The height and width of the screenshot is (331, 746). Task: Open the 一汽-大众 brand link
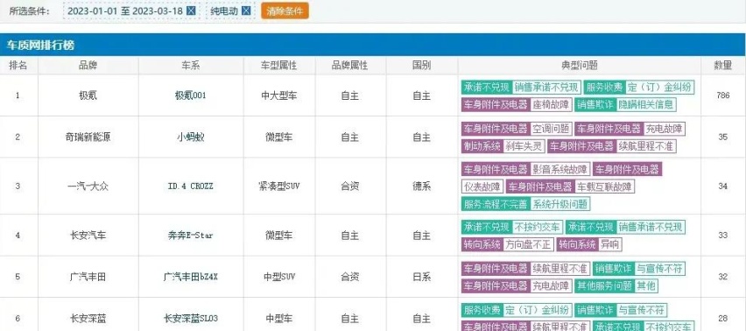pyautogui.click(x=88, y=187)
